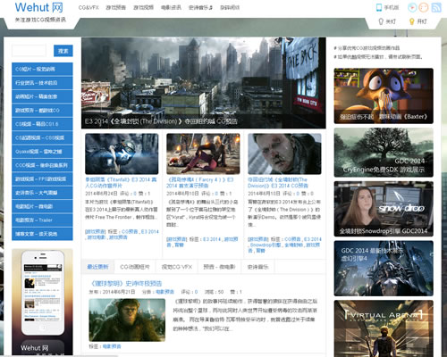This screenshot has height=357, width=447.
Task: Click Snowdrop引擎 tag under Division article
Action: coord(266,245)
